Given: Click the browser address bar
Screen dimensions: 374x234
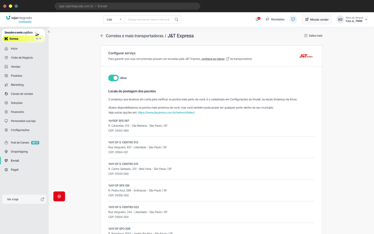Looking at the screenshot, I should click(127, 6).
